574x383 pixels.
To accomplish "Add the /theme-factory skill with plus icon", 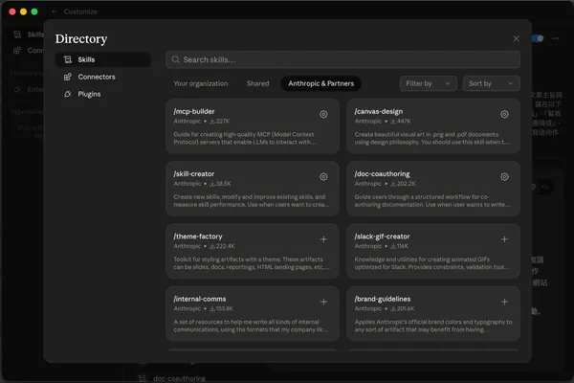I will [x=323, y=239].
